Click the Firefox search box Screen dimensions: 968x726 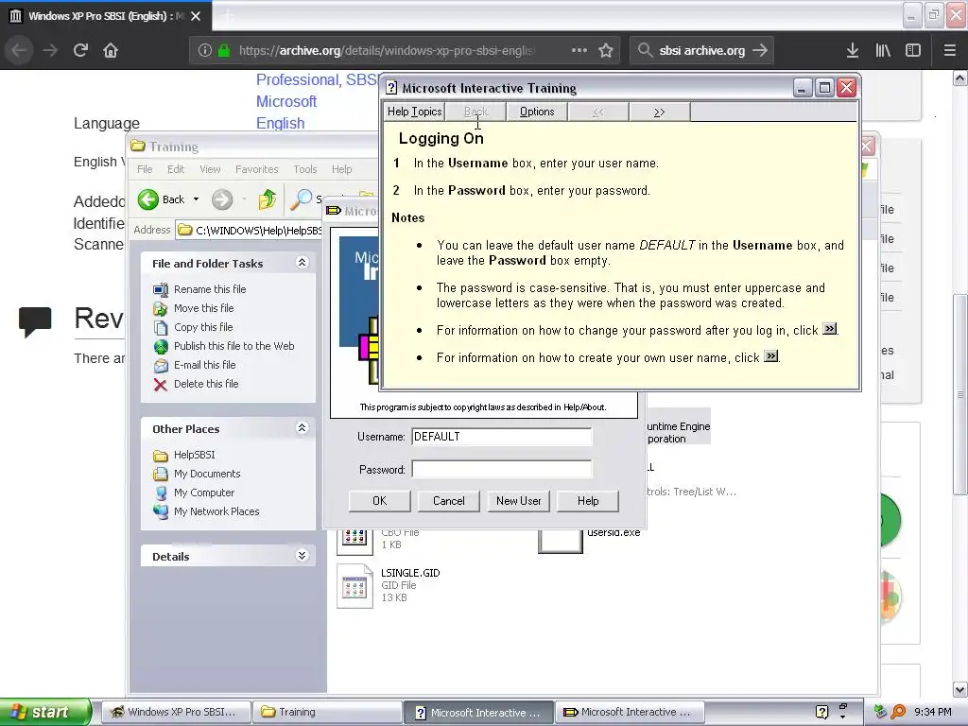[702, 51]
